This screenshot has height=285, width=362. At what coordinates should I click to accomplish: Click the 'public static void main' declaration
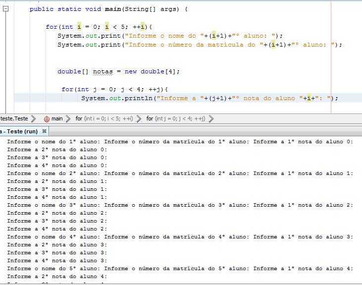click(108, 9)
